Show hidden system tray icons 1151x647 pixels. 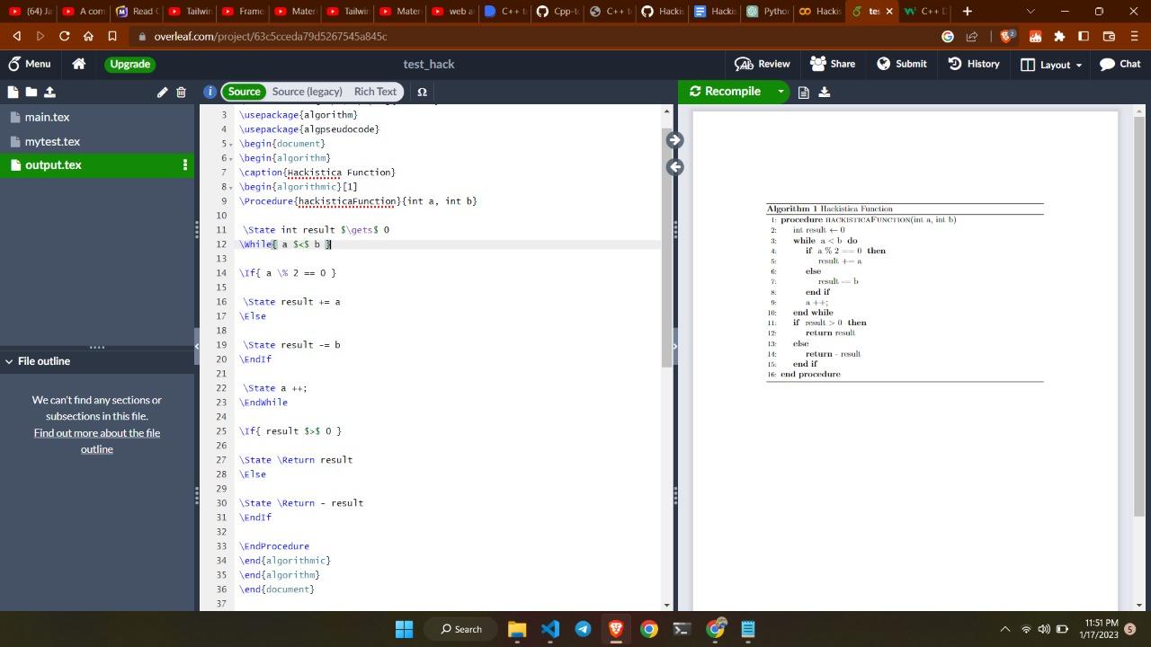coord(1004,629)
